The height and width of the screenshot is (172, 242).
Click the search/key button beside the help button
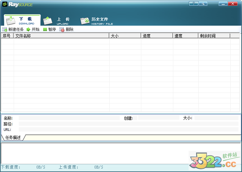click(203, 4)
